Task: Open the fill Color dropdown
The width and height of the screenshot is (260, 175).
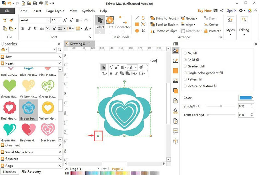Action: (x=246, y=98)
